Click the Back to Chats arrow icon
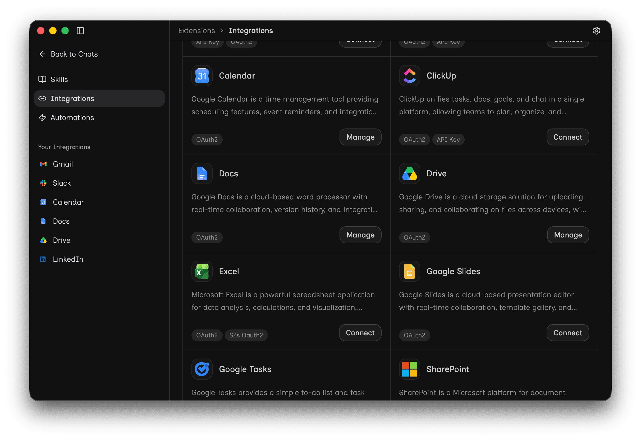The image size is (641, 440). click(42, 54)
